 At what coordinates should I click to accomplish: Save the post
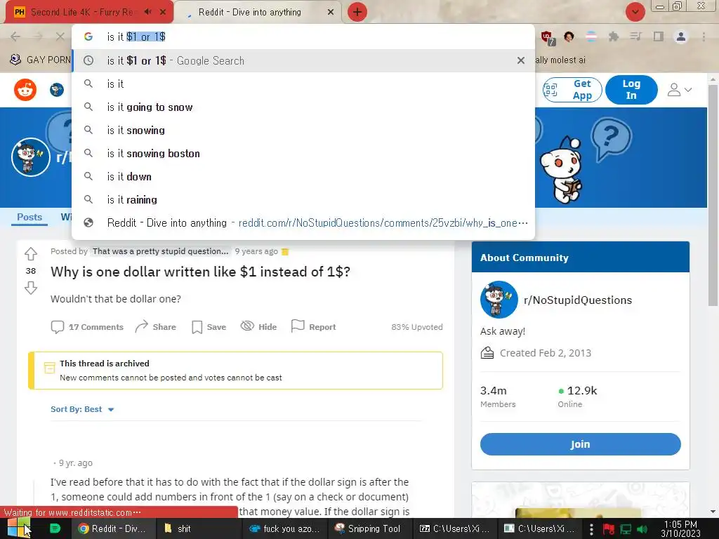coord(209,327)
